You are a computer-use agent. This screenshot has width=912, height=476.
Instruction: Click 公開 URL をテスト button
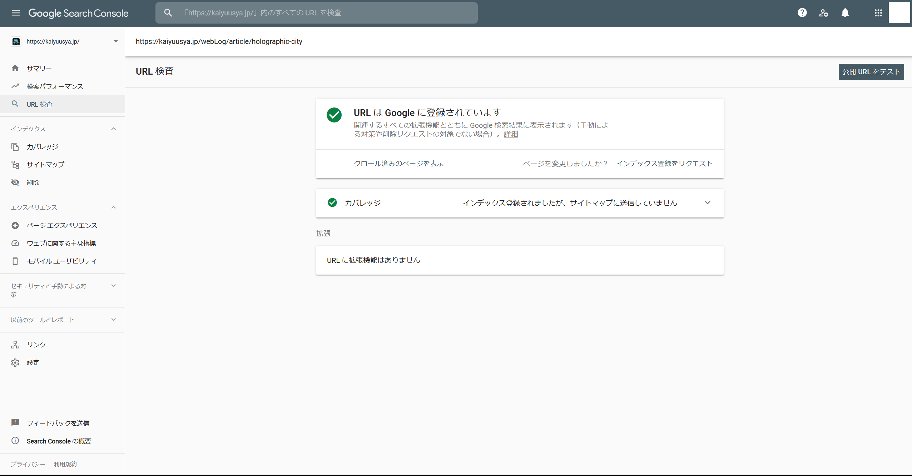click(871, 72)
